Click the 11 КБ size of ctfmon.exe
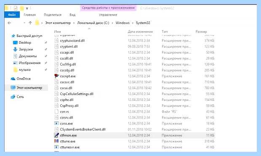Viewport: 261px width, 156px height. point(210,135)
